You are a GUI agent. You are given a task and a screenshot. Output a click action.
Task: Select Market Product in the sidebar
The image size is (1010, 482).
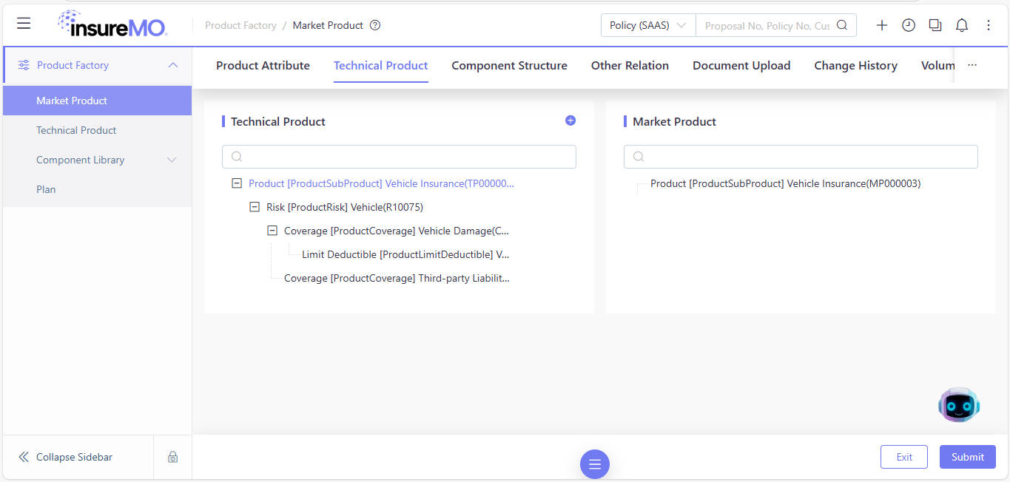[98, 101]
